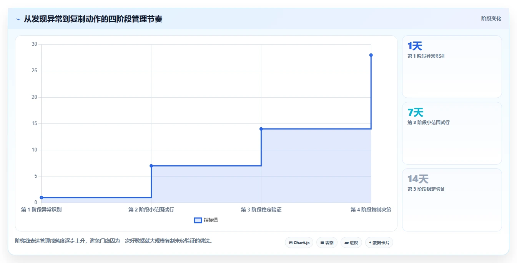The width and height of the screenshot is (517, 263).
Task: Click the 进度 tag icon
Action: [x=346, y=243]
